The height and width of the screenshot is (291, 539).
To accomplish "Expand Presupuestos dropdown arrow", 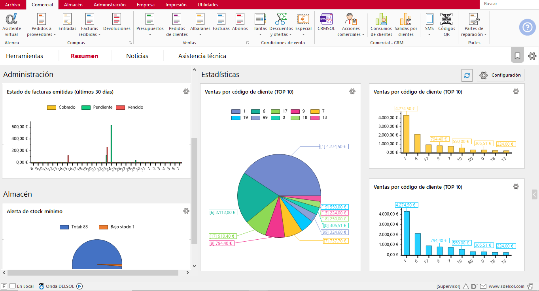I will [150, 35].
